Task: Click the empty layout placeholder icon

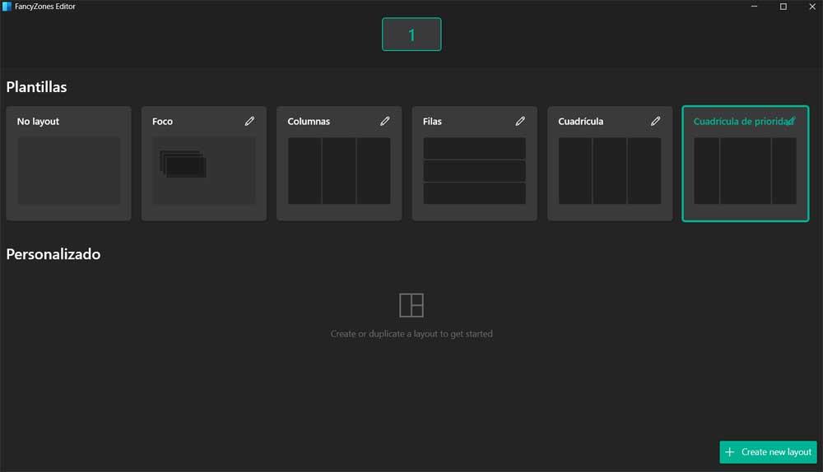Action: pos(411,305)
